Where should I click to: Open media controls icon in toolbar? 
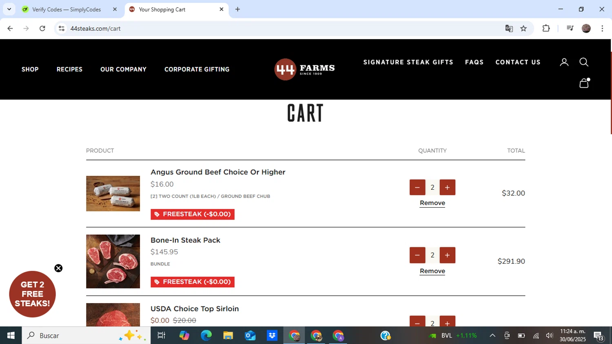570,29
